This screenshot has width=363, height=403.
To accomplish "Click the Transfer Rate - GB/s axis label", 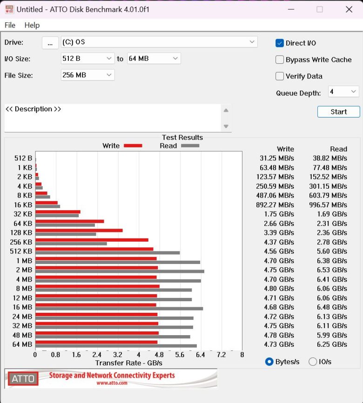I will (x=128, y=363).
